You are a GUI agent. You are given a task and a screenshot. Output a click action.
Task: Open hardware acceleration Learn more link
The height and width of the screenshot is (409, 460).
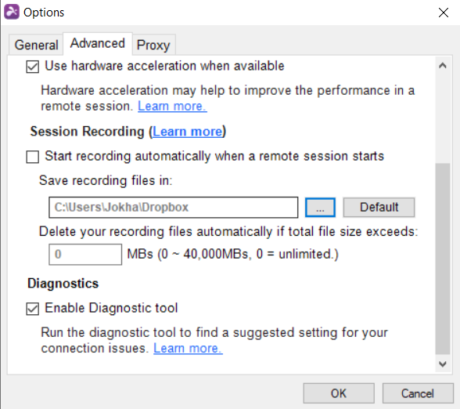[172, 106]
